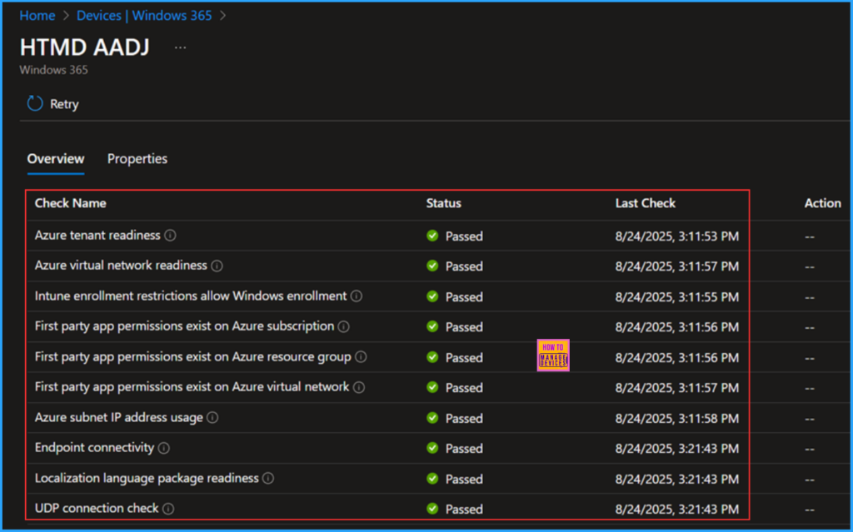Open info icon for Intune enrollment restrictions

click(357, 296)
